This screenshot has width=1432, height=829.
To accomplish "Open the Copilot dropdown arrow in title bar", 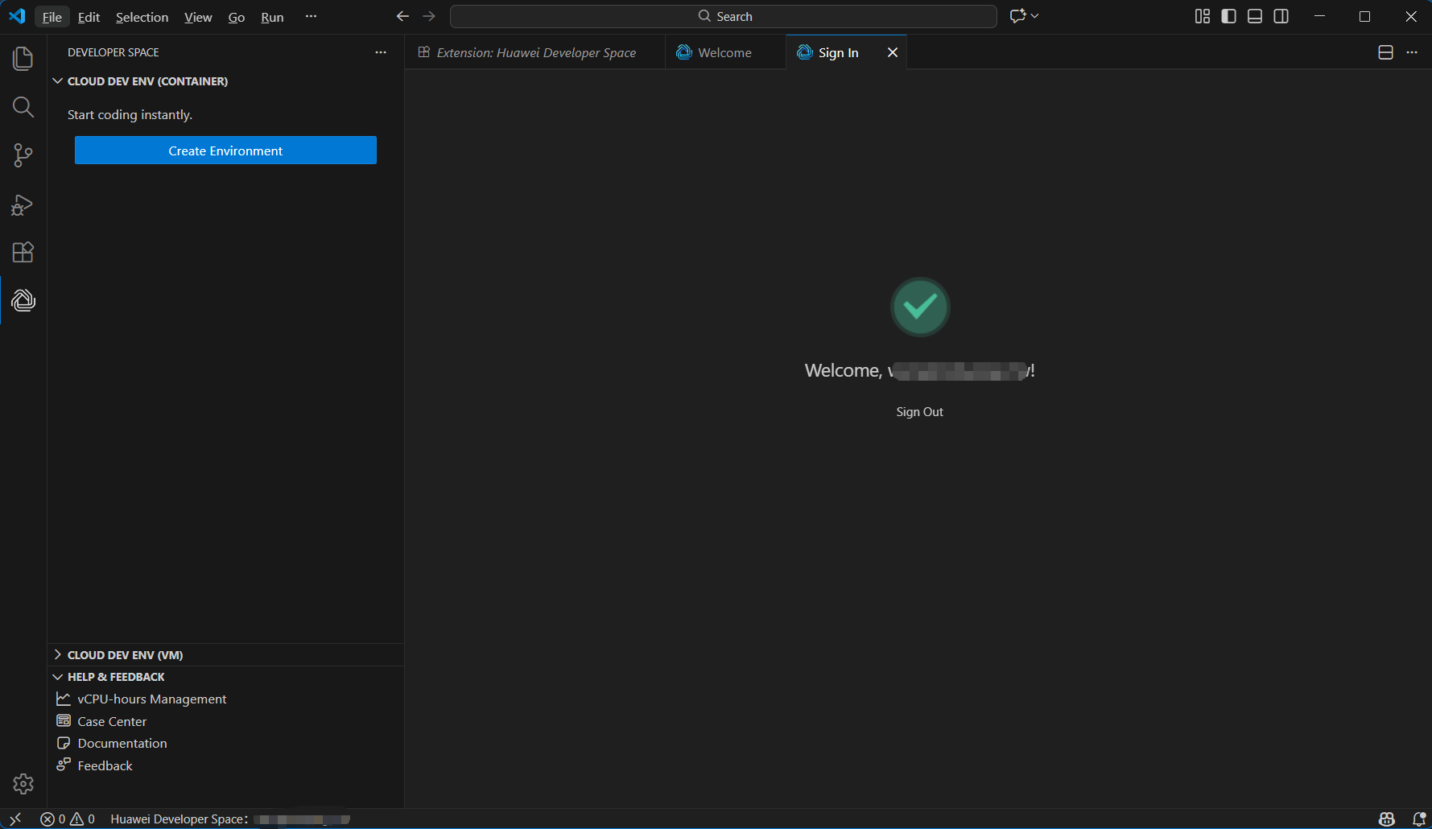I will [x=1035, y=16].
